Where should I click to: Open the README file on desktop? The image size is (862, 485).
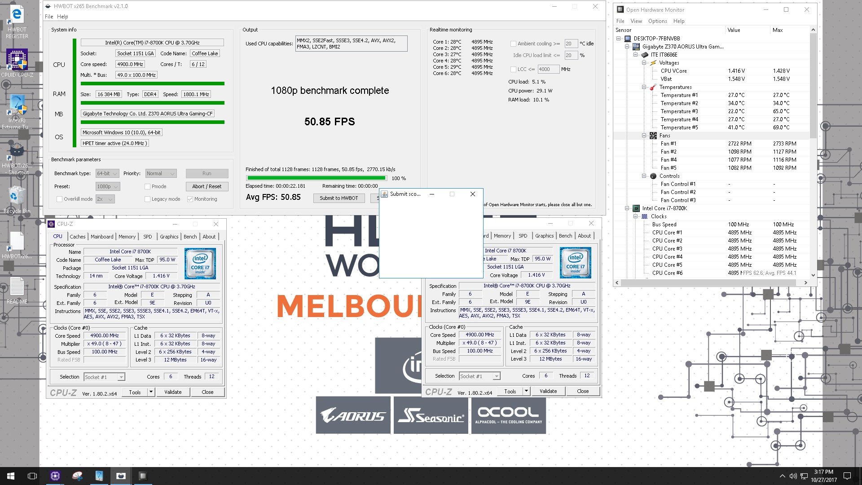click(17, 291)
